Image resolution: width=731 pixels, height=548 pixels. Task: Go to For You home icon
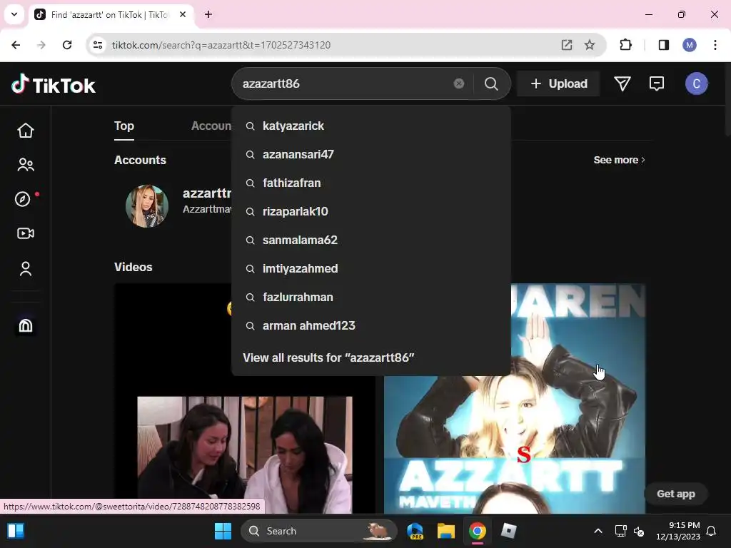26,131
